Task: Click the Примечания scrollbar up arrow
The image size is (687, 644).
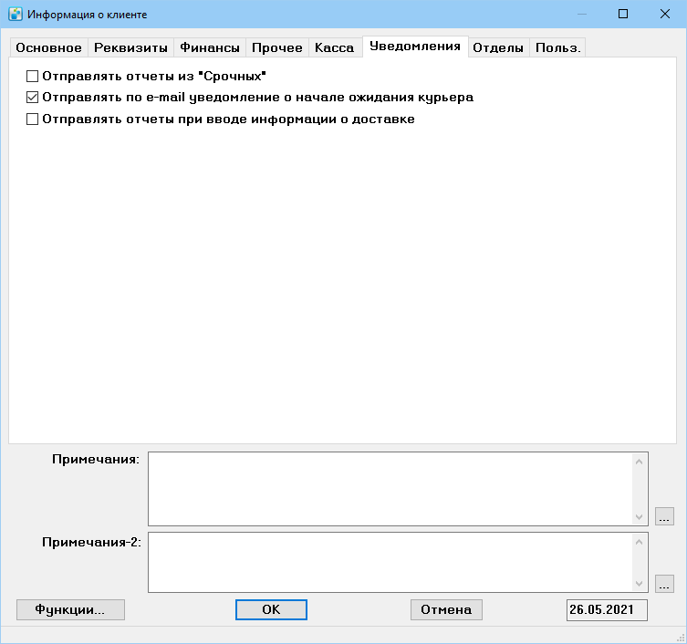Action: [x=640, y=462]
